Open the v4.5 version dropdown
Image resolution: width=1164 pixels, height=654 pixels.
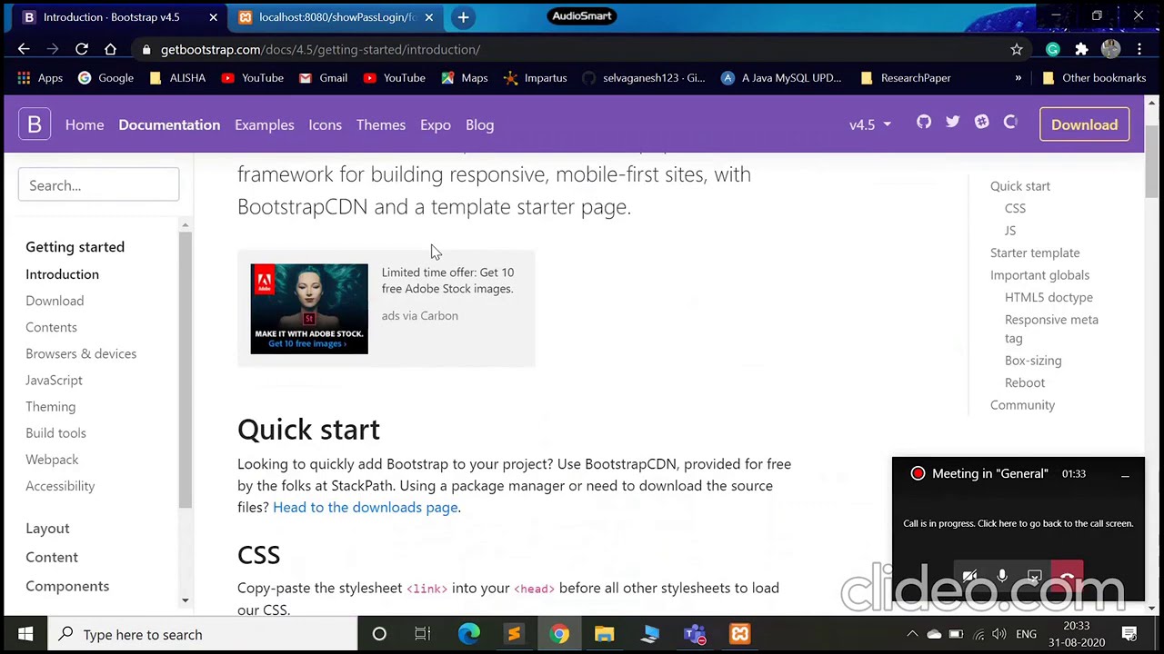tap(870, 124)
